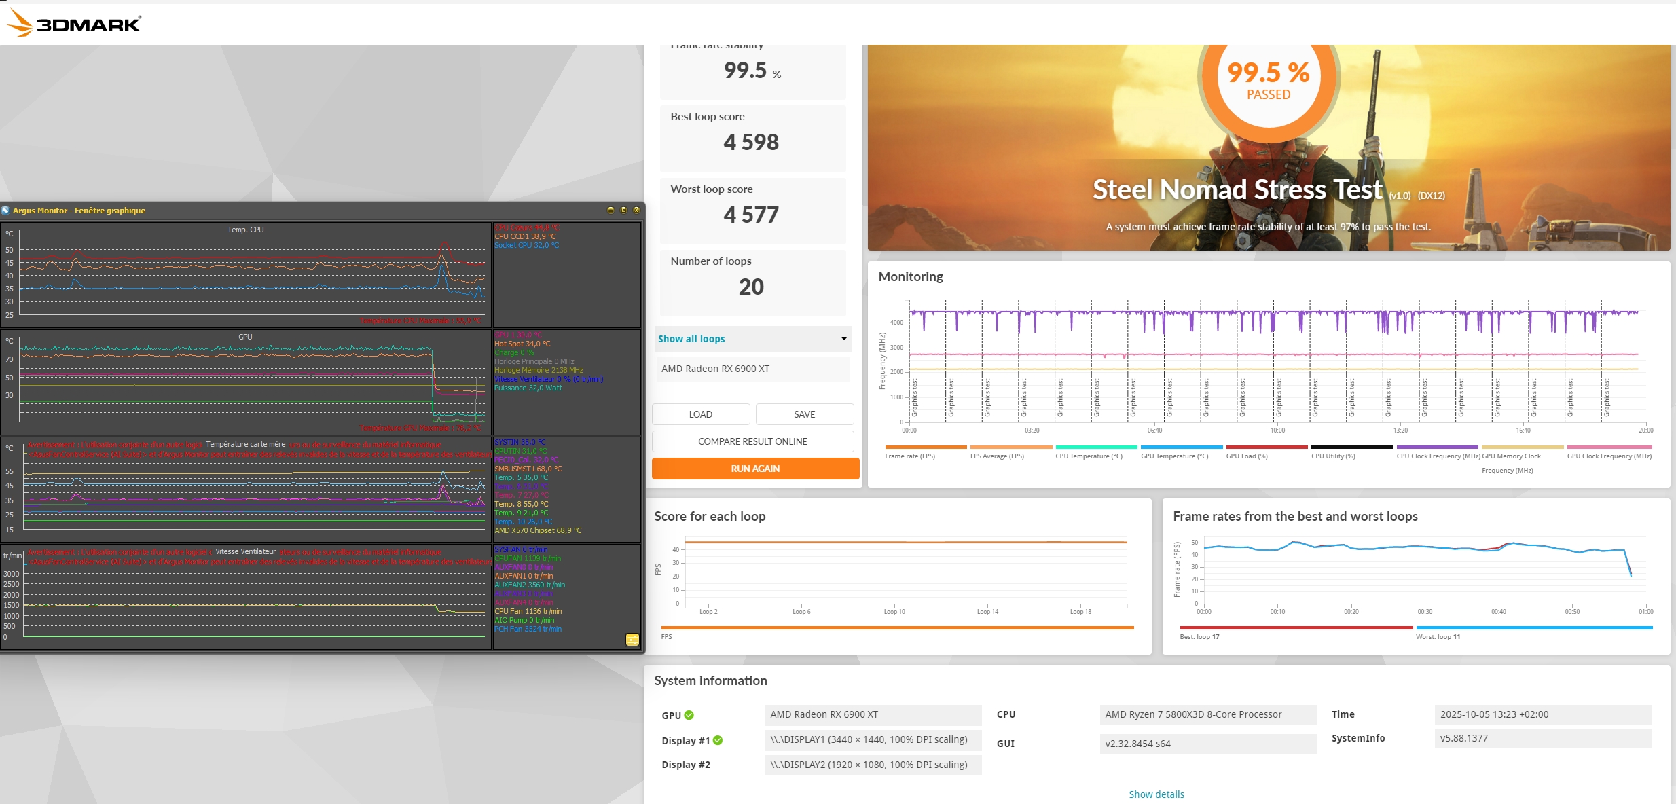Click COMPARE RESULT ONLINE button
Screen dimensions: 1676x804
click(x=752, y=441)
